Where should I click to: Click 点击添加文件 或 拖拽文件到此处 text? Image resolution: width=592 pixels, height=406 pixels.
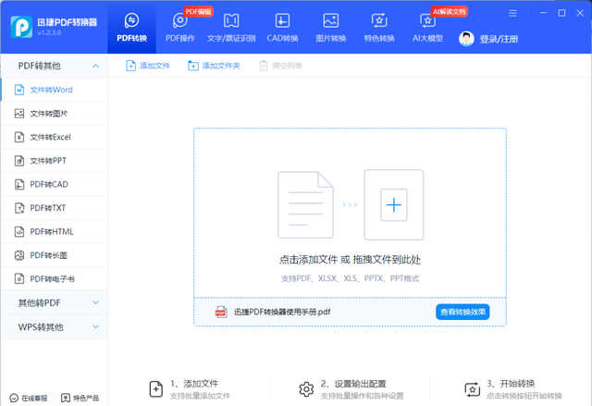coord(350,260)
